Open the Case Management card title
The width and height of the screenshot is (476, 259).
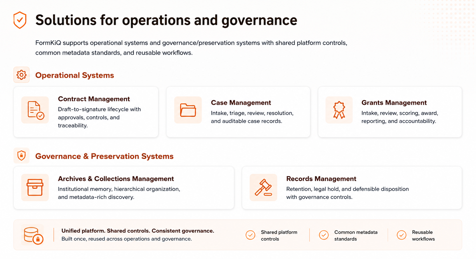point(241,103)
